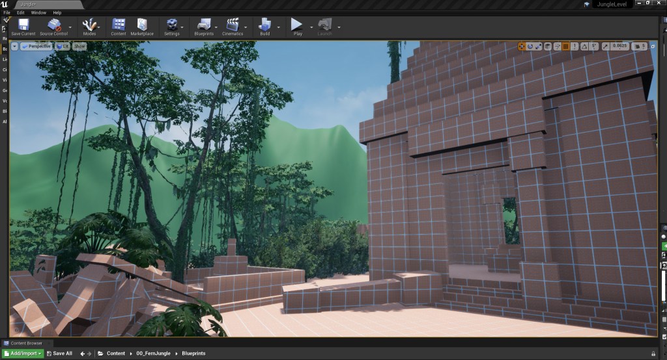Toggle scale snapping in the viewport
This screenshot has height=360, width=667.
(606, 46)
